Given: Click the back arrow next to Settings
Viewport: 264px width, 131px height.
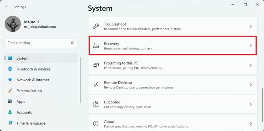Looking at the screenshot, I should click(7, 7).
